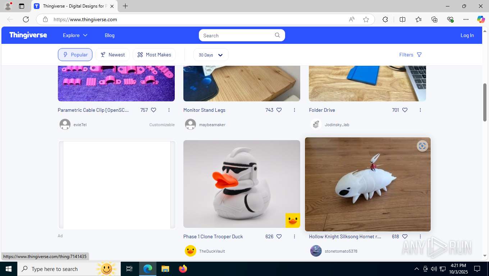
Task: Open a new browser tab
Action: [x=125, y=6]
